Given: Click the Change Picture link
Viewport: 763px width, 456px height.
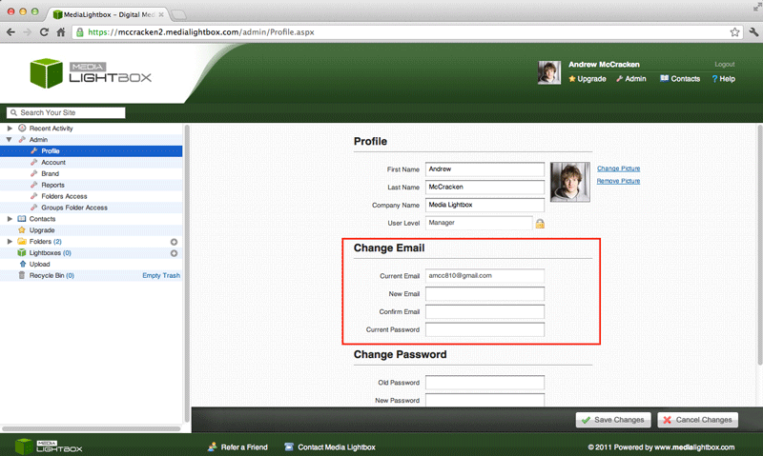Looking at the screenshot, I should [x=618, y=168].
